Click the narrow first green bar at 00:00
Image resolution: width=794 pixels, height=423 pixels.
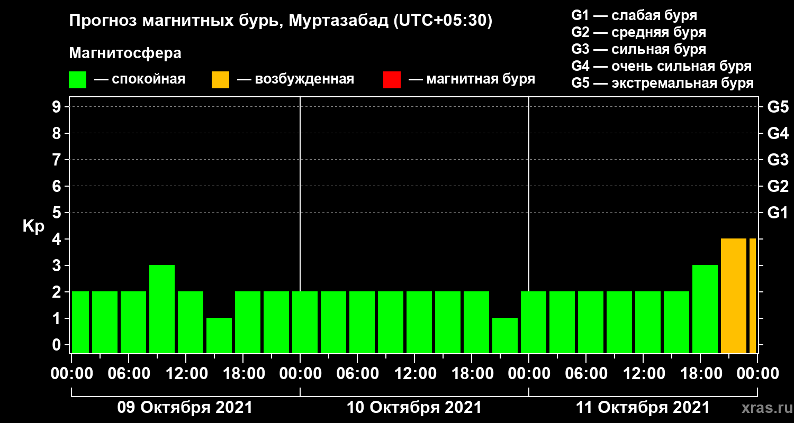tap(80, 323)
